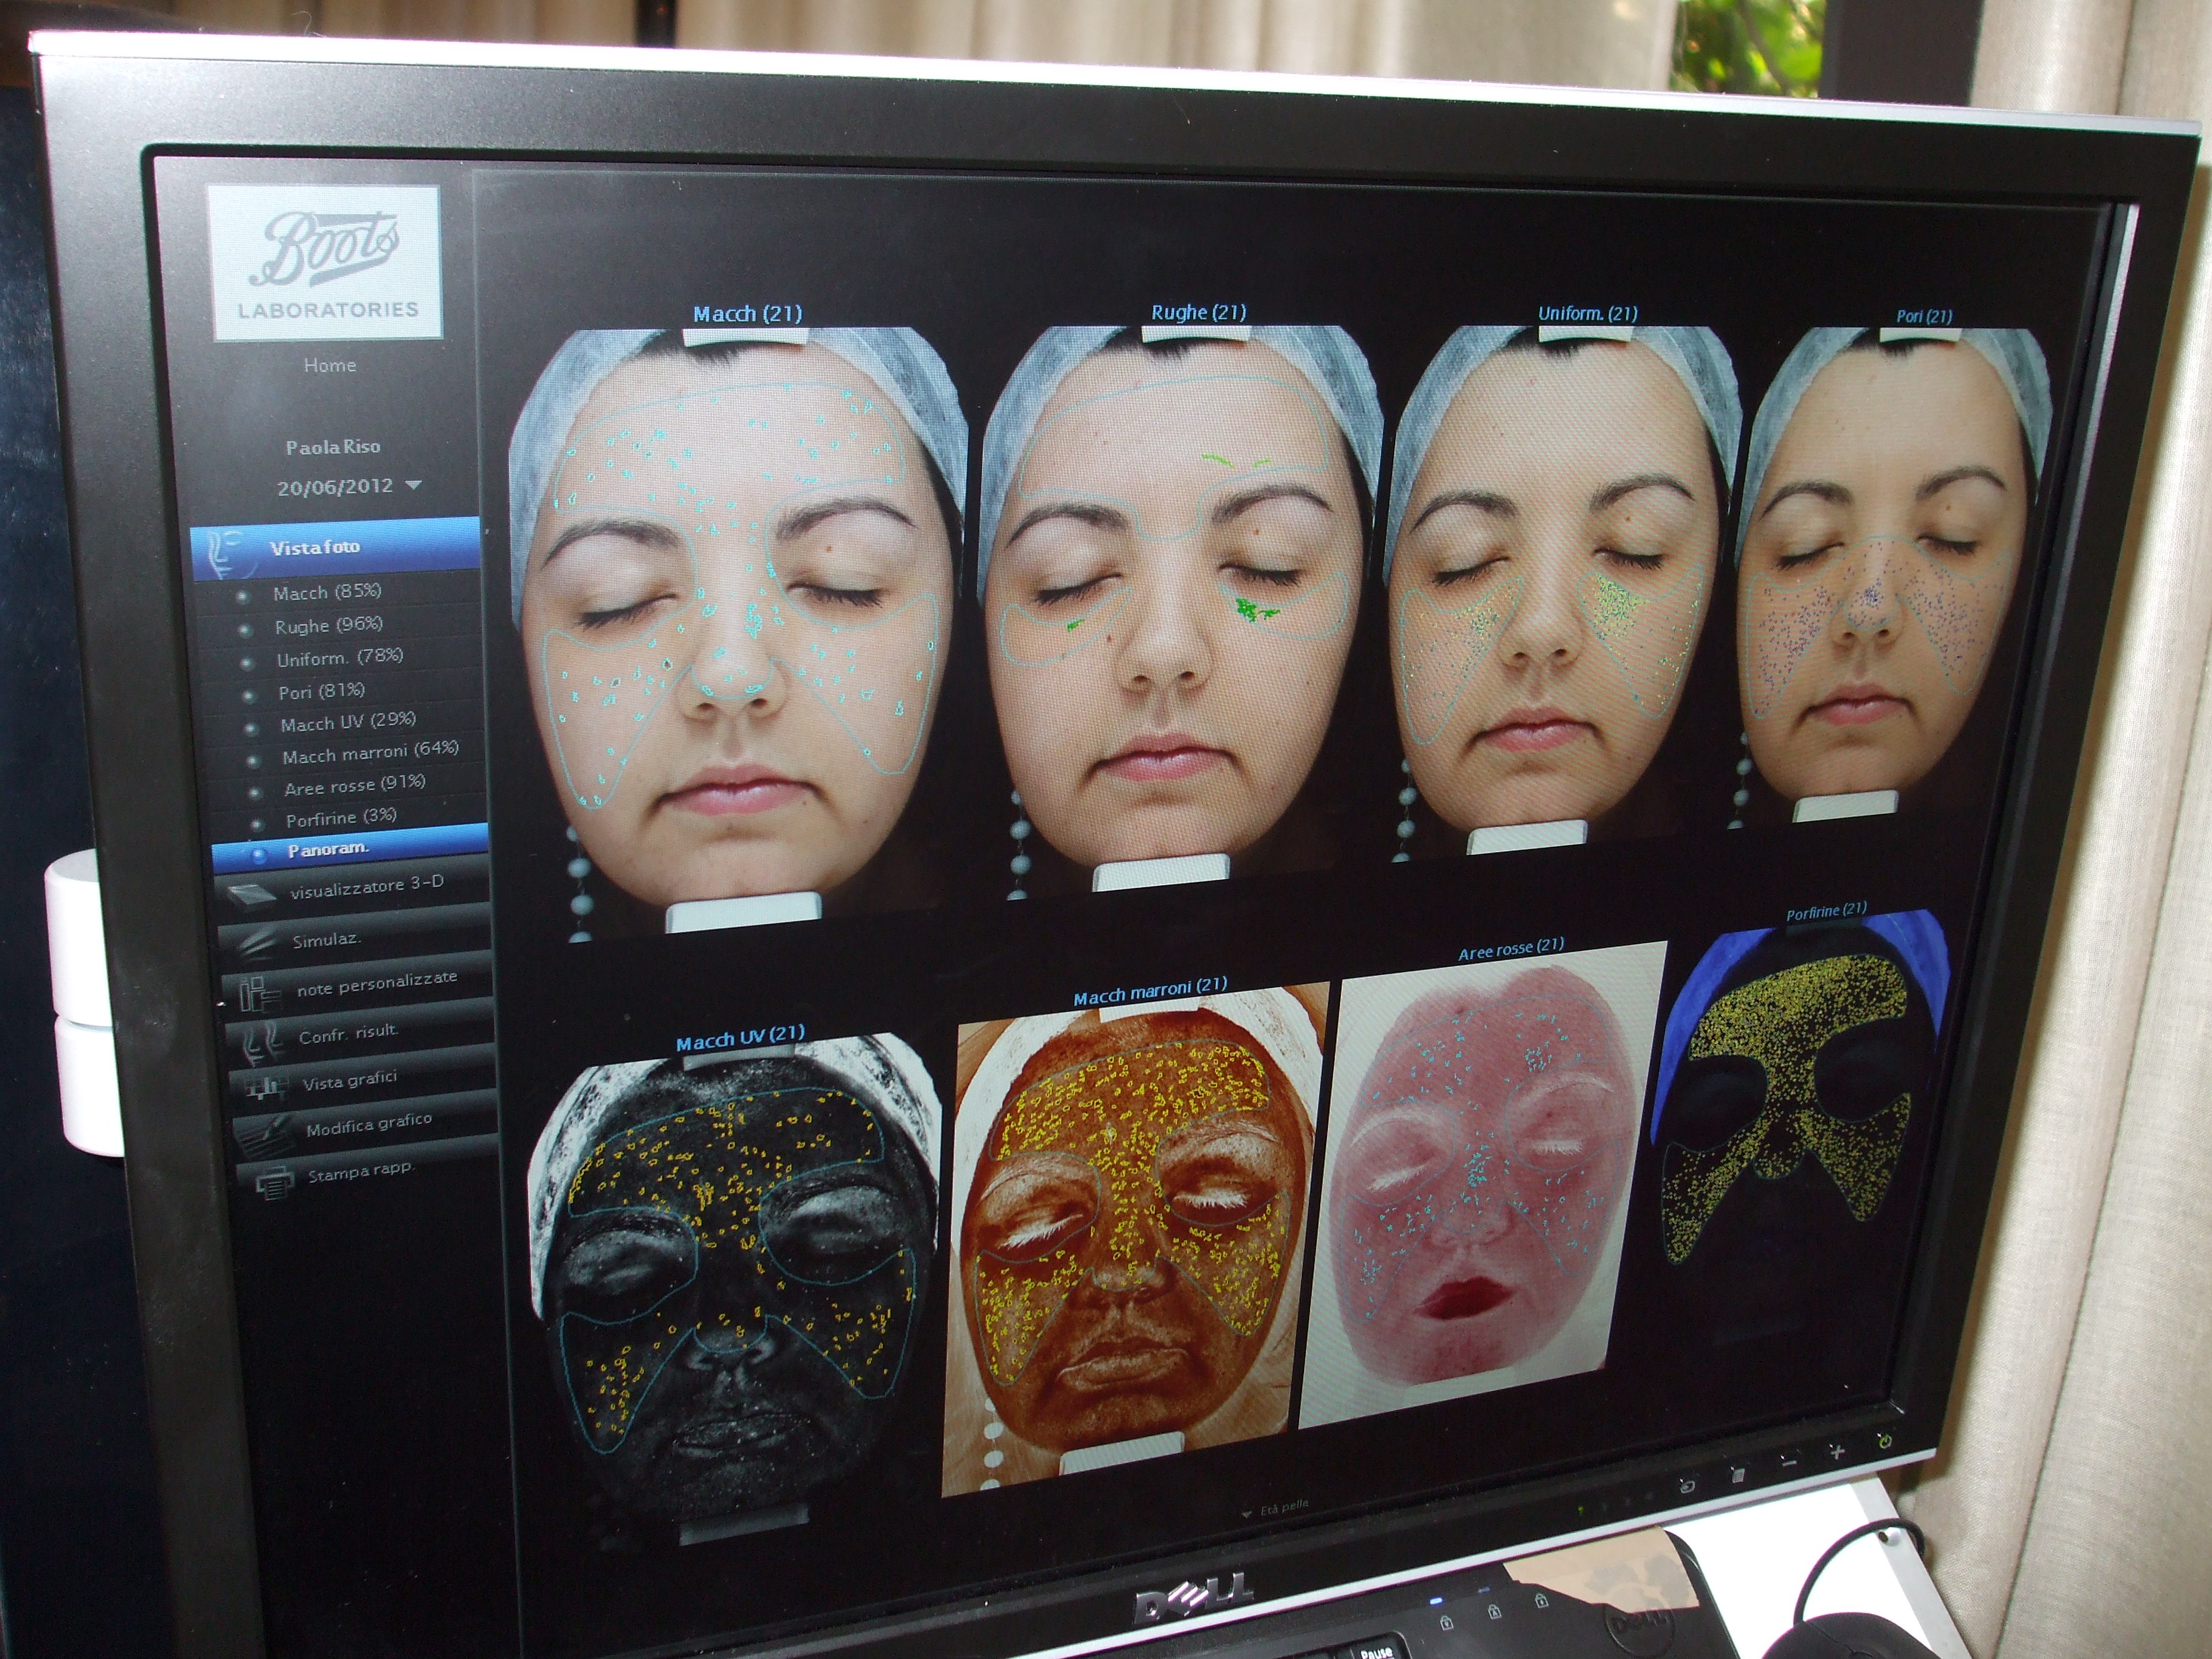
Task: Open the visualizzatore 3-D menu label
Action: tap(366, 887)
